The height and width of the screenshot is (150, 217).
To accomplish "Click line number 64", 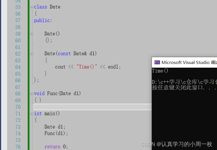I will [18, 67].
